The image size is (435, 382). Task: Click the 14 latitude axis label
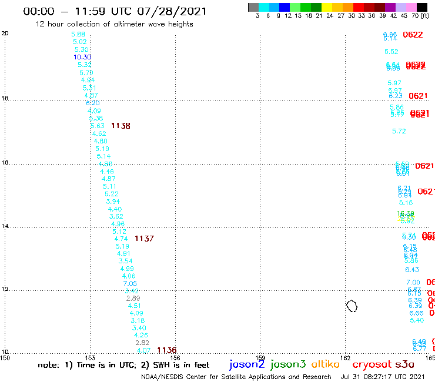[x=5, y=226]
